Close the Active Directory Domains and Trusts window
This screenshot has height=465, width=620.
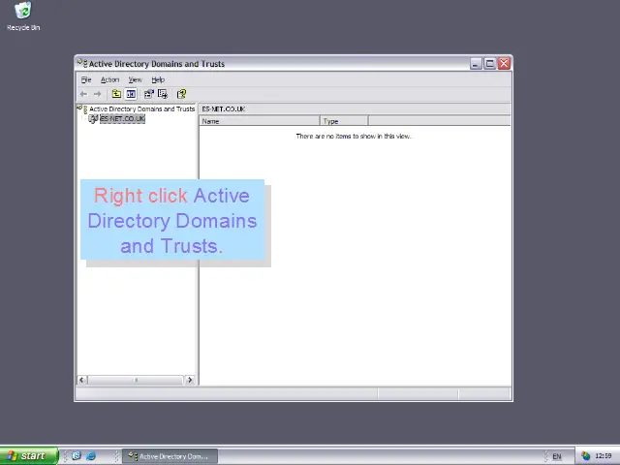504,64
